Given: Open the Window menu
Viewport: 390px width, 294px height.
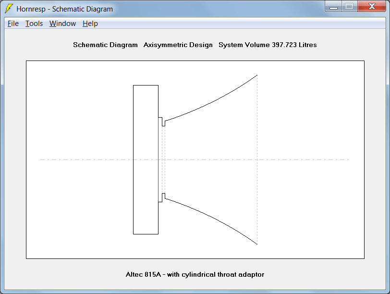Looking at the screenshot, I should click(x=62, y=24).
